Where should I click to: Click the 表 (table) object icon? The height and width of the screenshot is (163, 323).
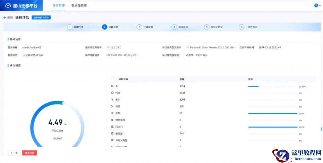click(112, 86)
